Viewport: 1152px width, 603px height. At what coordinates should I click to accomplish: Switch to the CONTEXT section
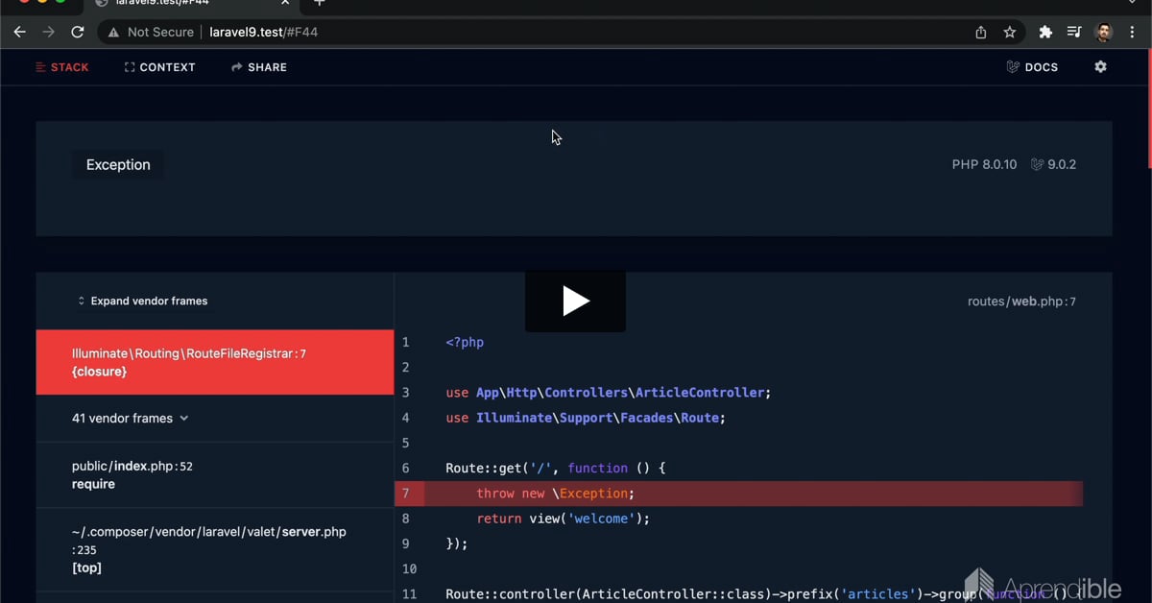tap(159, 67)
